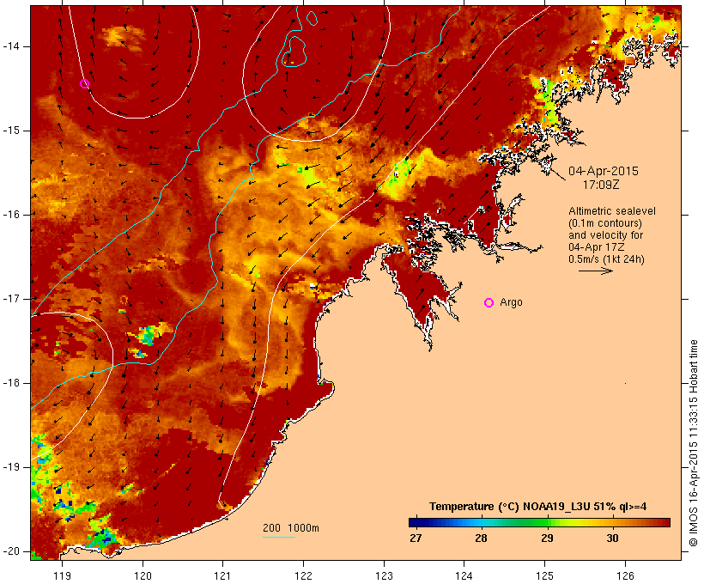Click the '200 1000m' isobath label
704x584 pixels.
[291, 528]
